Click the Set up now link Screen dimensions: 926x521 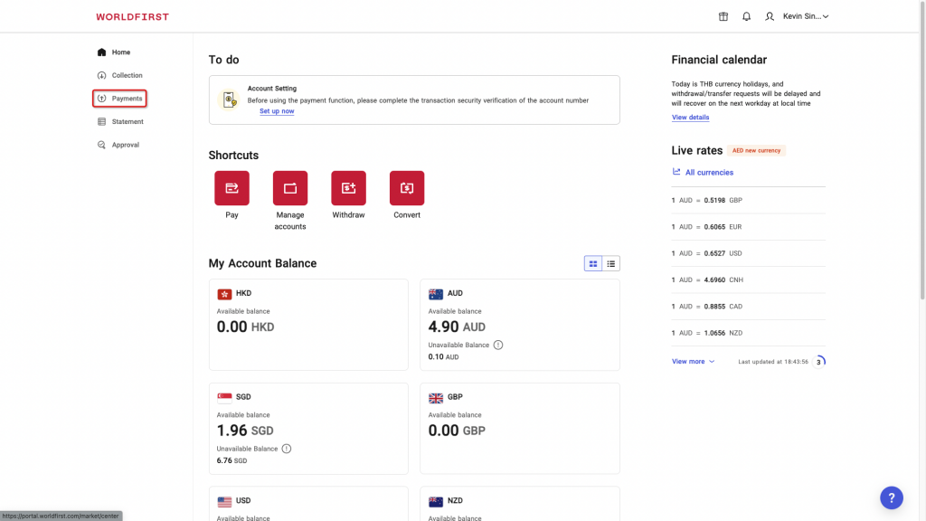(x=277, y=111)
